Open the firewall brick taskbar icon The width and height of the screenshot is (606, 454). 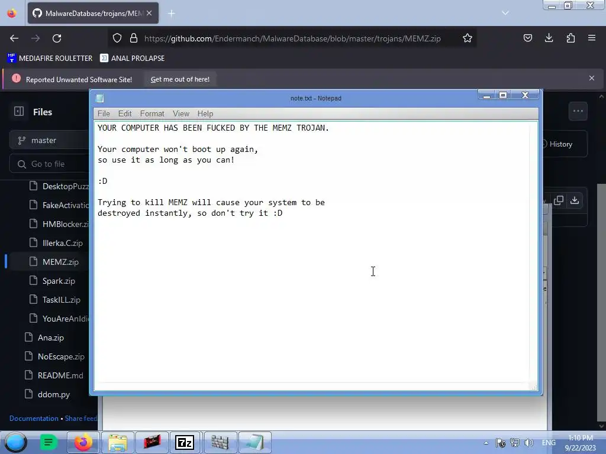coord(220,442)
